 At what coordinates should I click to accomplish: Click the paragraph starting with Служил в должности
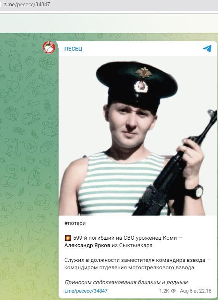[137, 264]
